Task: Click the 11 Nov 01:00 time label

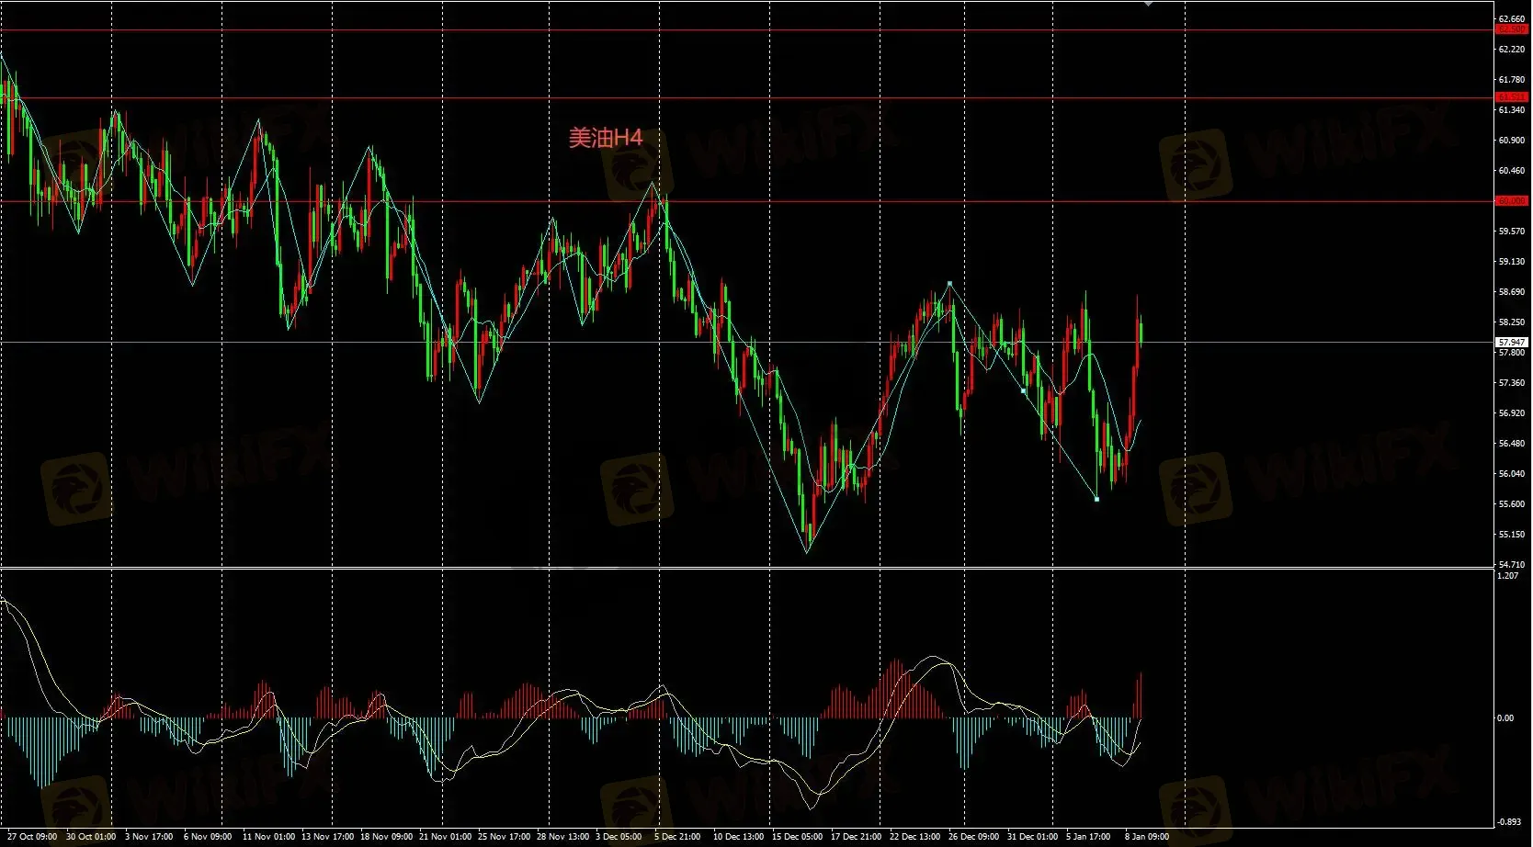Action: [x=268, y=837]
